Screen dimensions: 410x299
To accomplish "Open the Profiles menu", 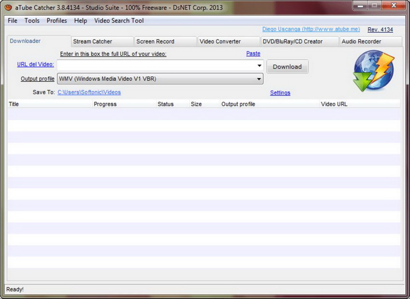I will [x=56, y=21].
